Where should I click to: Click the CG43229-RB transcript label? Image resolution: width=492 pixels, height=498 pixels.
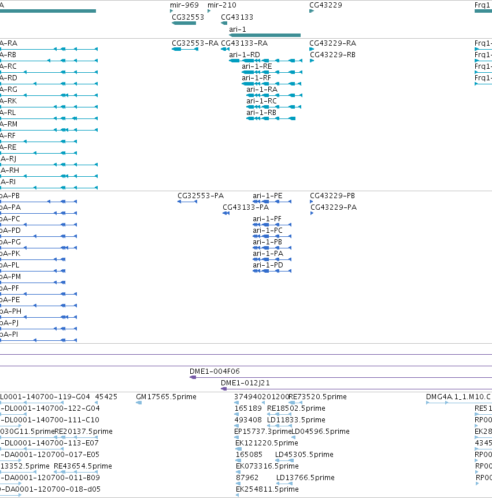332,55
